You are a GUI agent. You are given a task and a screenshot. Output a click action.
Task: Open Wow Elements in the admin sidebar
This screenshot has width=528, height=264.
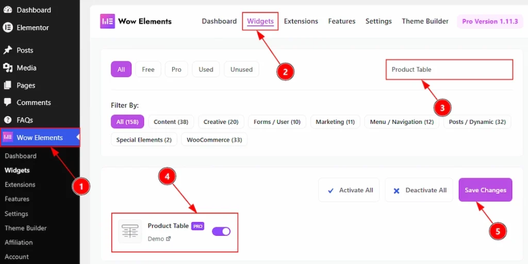point(40,137)
